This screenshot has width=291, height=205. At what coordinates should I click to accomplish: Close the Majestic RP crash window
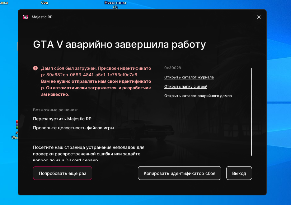tap(259, 17)
